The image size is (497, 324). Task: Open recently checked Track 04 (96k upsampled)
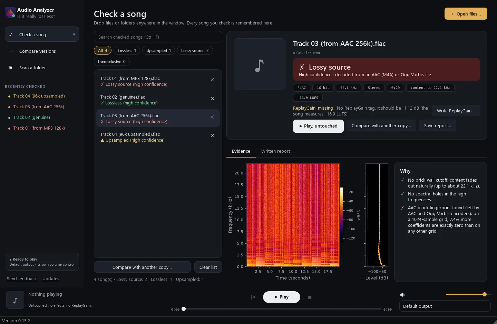tap(39, 96)
